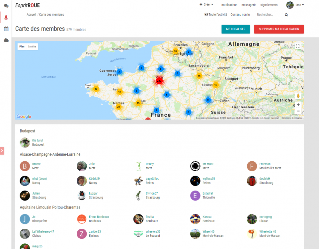319x249 pixels.
Task: Open doubleH member profile link
Action: pos(265,179)
